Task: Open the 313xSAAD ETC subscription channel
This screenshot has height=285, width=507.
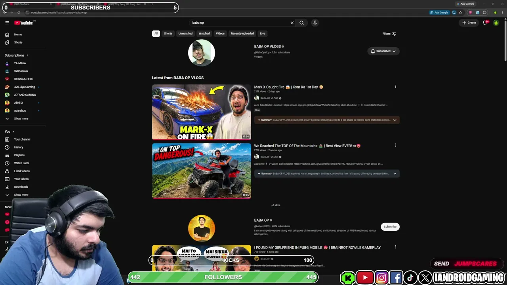Action: click(23, 79)
